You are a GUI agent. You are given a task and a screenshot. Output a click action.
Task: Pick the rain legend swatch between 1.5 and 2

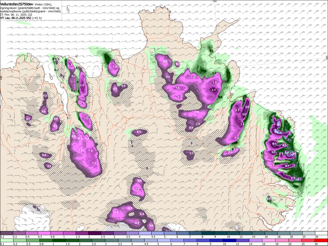(x=73, y=240)
